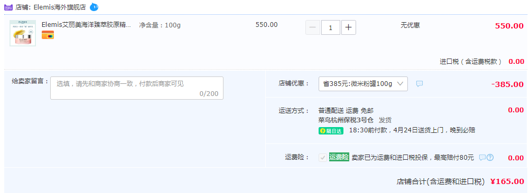
Task: Toggle the 运费险 checkbox
Action: 323,158
